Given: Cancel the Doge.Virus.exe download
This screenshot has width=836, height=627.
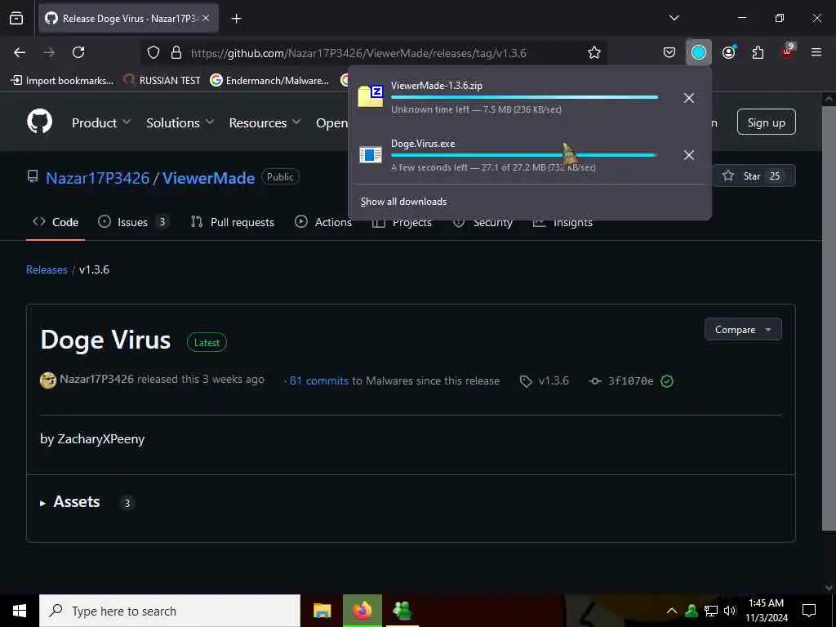Looking at the screenshot, I should pos(688,155).
